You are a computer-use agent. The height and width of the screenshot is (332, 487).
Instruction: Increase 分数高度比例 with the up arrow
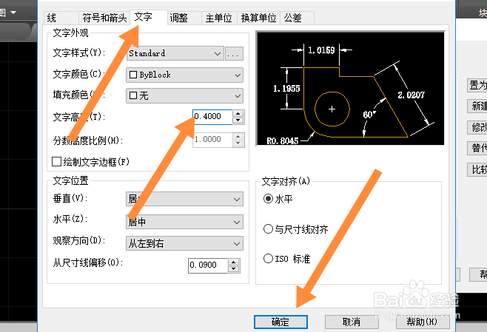238,137
